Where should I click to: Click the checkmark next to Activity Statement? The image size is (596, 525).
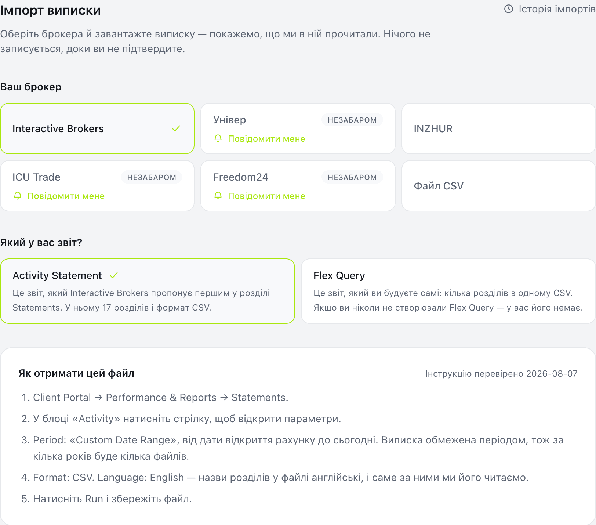click(x=114, y=275)
